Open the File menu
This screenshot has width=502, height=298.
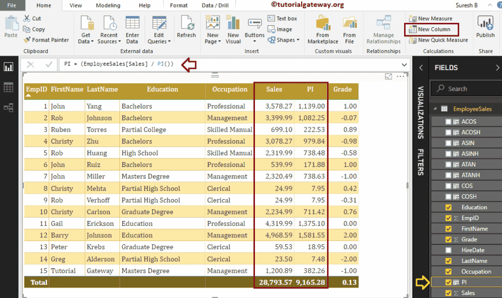coord(11,5)
